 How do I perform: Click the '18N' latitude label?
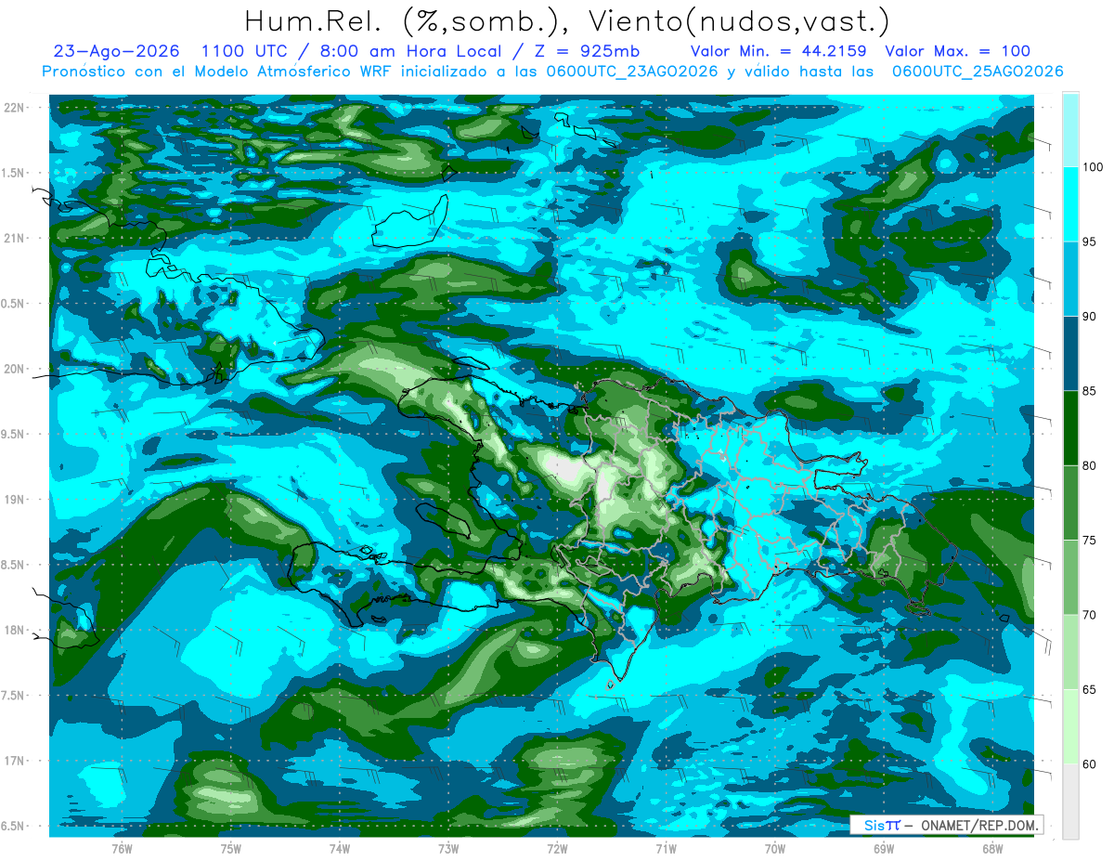click(14, 630)
